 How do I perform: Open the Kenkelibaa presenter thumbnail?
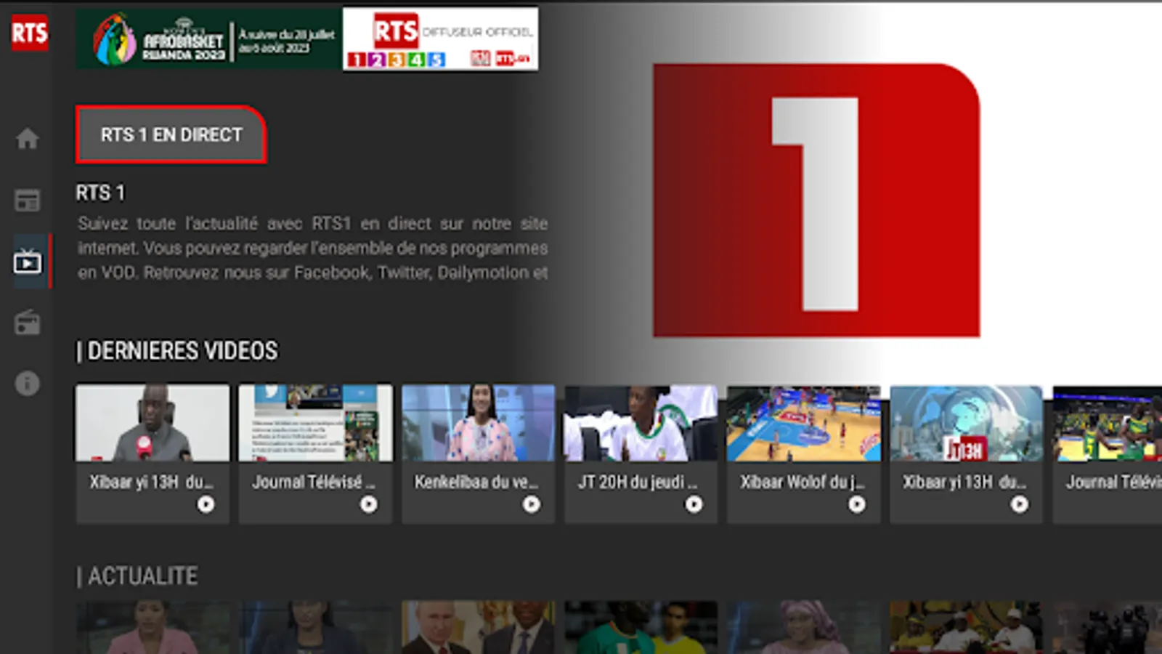pos(478,423)
